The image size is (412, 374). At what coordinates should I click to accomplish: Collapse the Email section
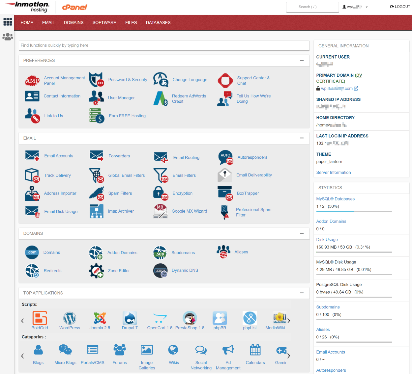pyautogui.click(x=302, y=138)
